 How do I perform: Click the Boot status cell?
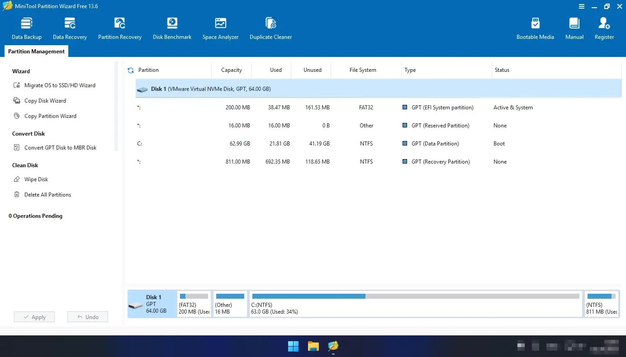[x=499, y=144]
